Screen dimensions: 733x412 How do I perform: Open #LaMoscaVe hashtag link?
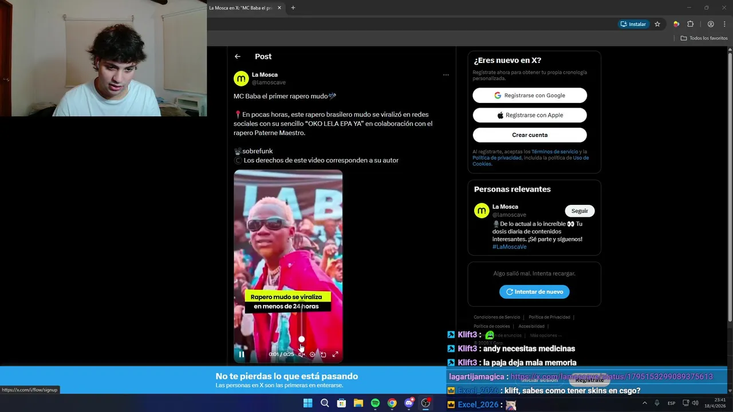pyautogui.click(x=509, y=247)
